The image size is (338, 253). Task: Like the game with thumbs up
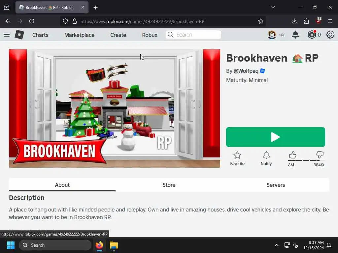pos(292,155)
